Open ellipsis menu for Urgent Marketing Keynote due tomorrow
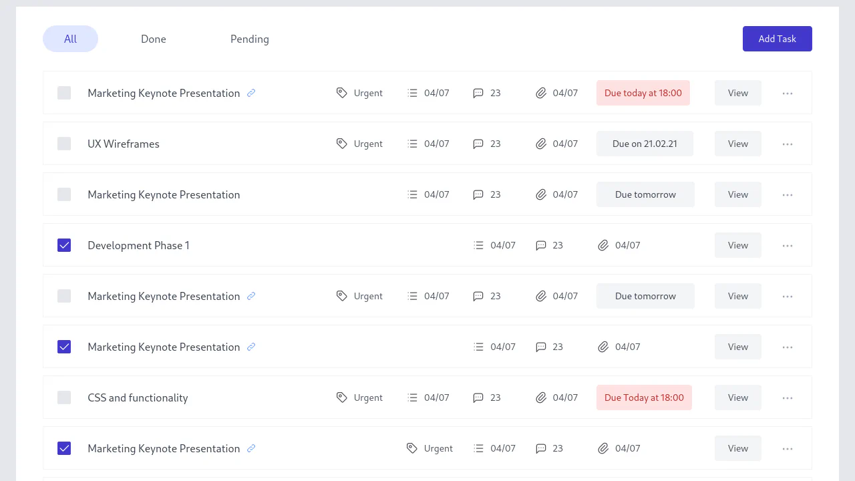The image size is (855, 481). (x=788, y=296)
